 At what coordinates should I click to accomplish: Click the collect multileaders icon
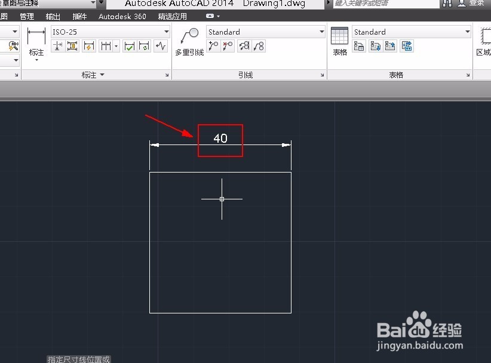pyautogui.click(x=259, y=47)
